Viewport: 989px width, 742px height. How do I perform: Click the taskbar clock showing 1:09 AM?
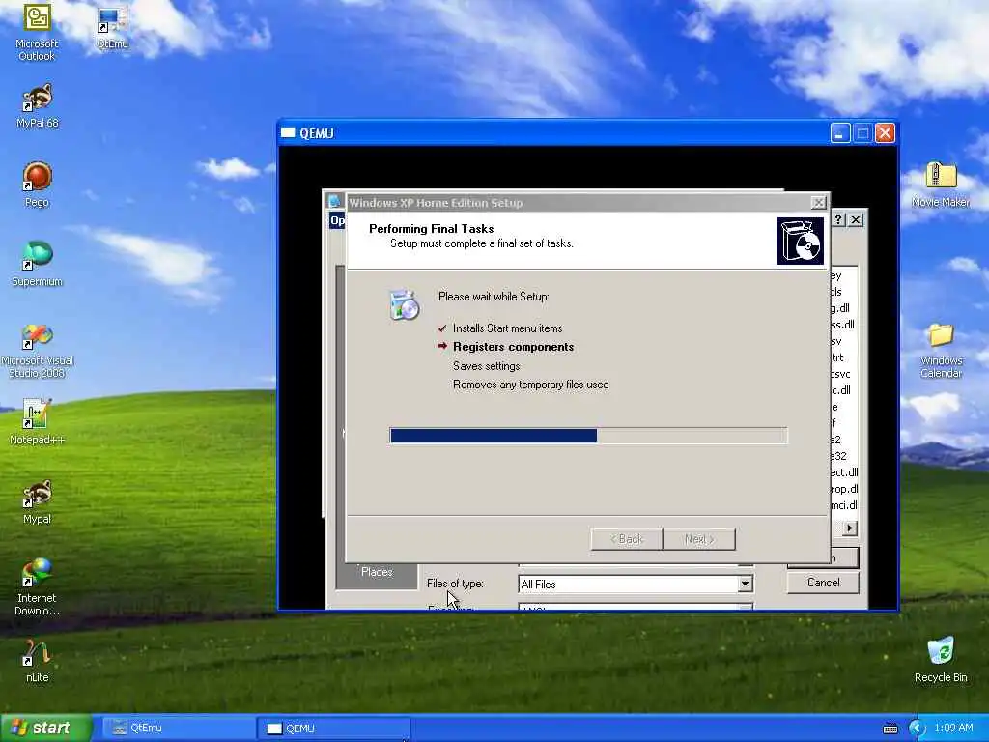tap(953, 728)
